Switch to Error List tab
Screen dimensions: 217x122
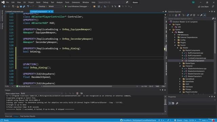(8, 116)
